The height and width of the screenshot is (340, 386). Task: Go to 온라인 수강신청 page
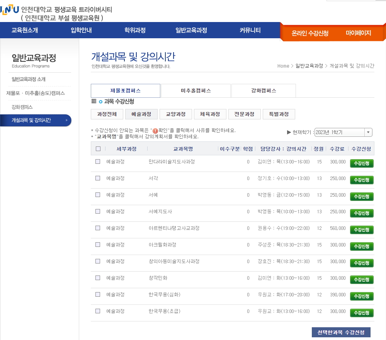click(310, 33)
